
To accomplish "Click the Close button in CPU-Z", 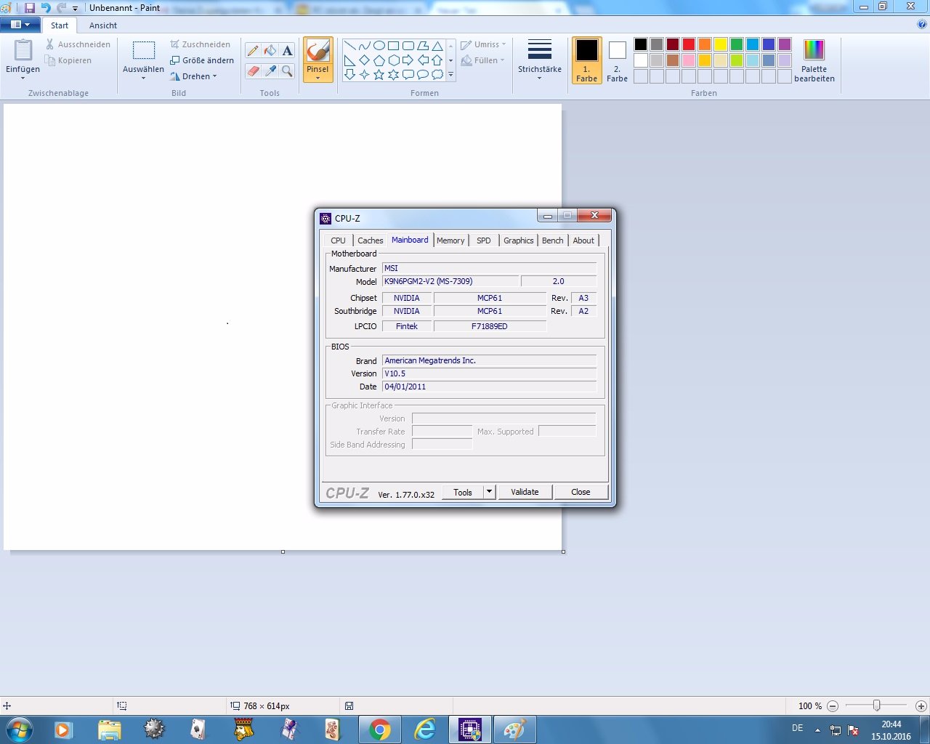I will 581,492.
